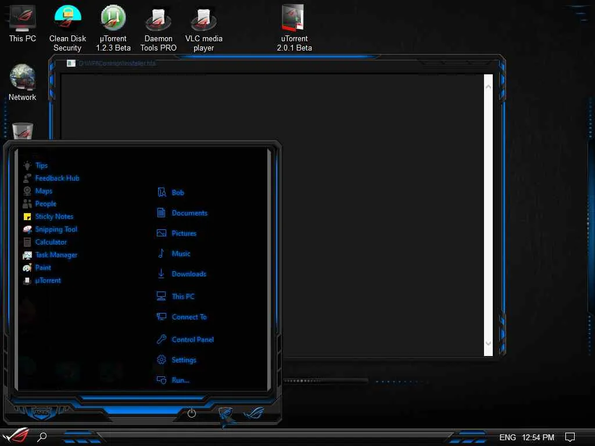
Task: Launch Sticky Notes from start menu
Action: [54, 217]
